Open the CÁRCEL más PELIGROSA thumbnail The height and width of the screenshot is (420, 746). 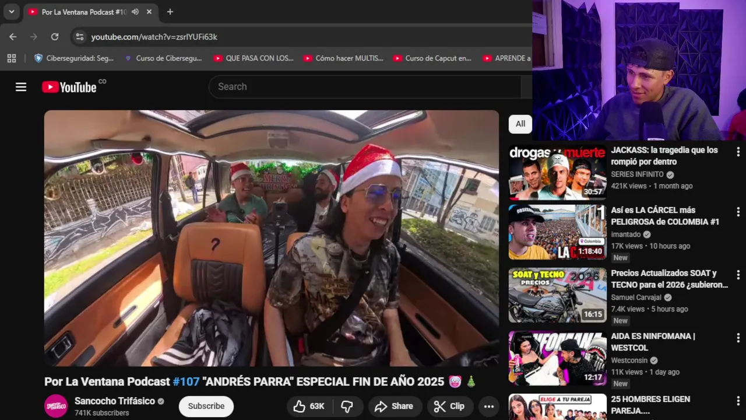click(557, 232)
